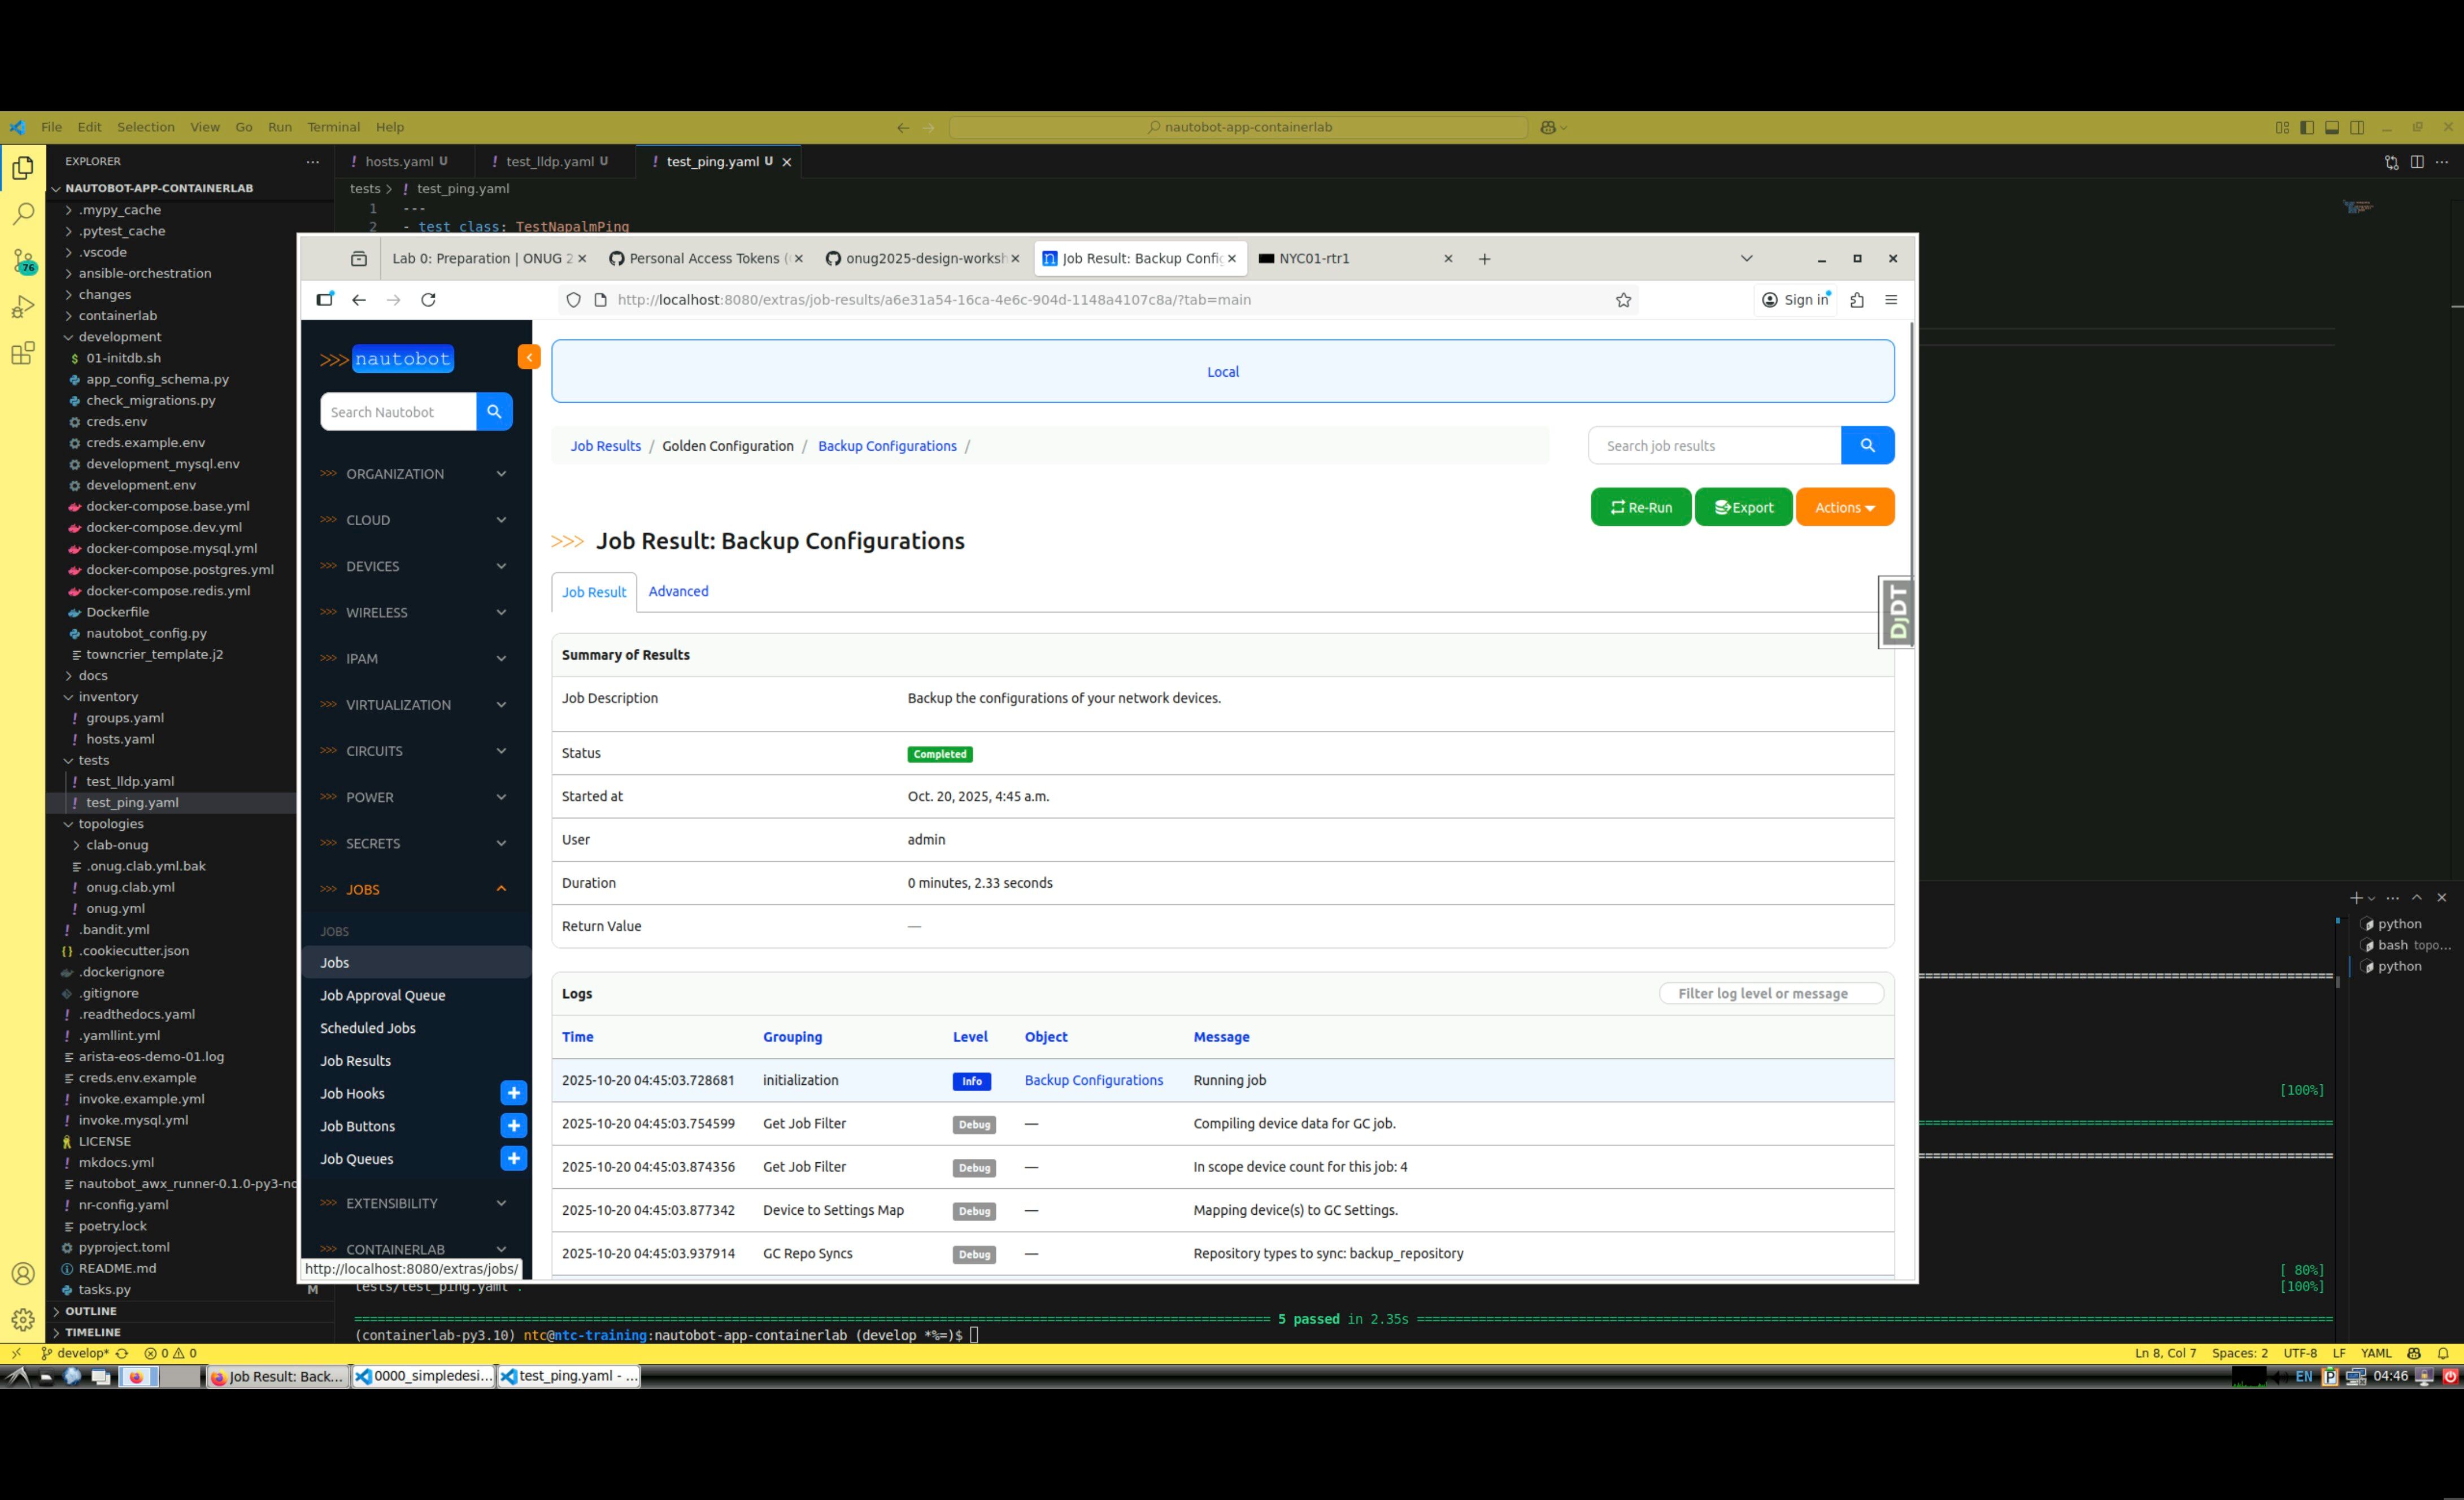Open the Terminal menu in VS Code
The height and width of the screenshot is (1500, 2464).
click(x=333, y=127)
